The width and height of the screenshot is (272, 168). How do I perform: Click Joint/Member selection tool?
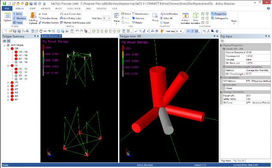(x=169, y=14)
